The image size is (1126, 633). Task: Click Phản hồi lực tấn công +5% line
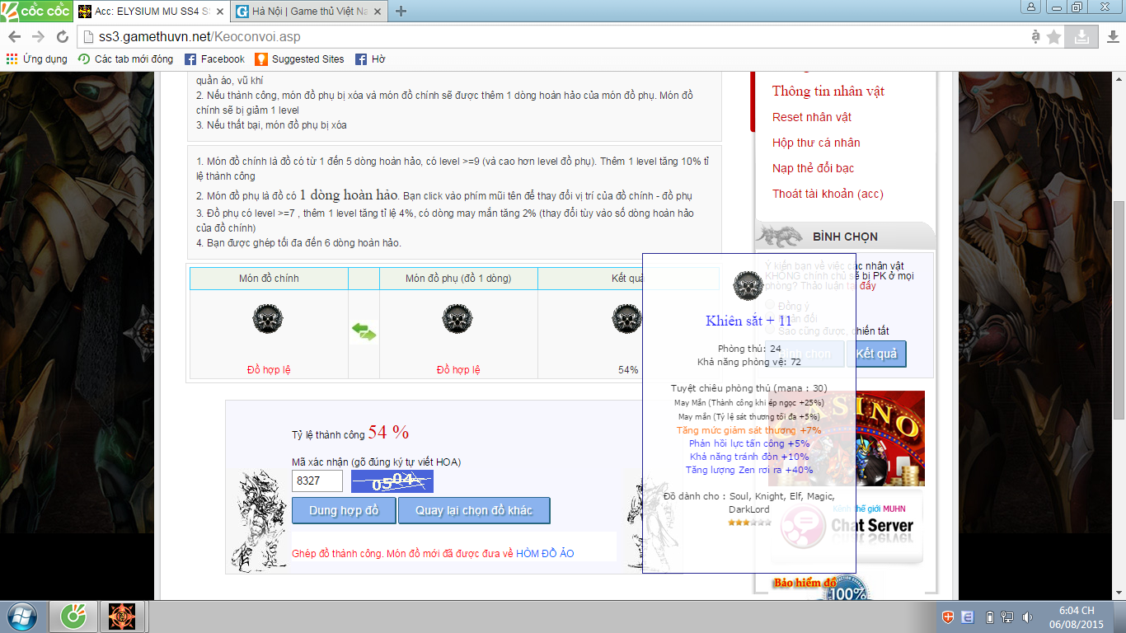tap(748, 443)
